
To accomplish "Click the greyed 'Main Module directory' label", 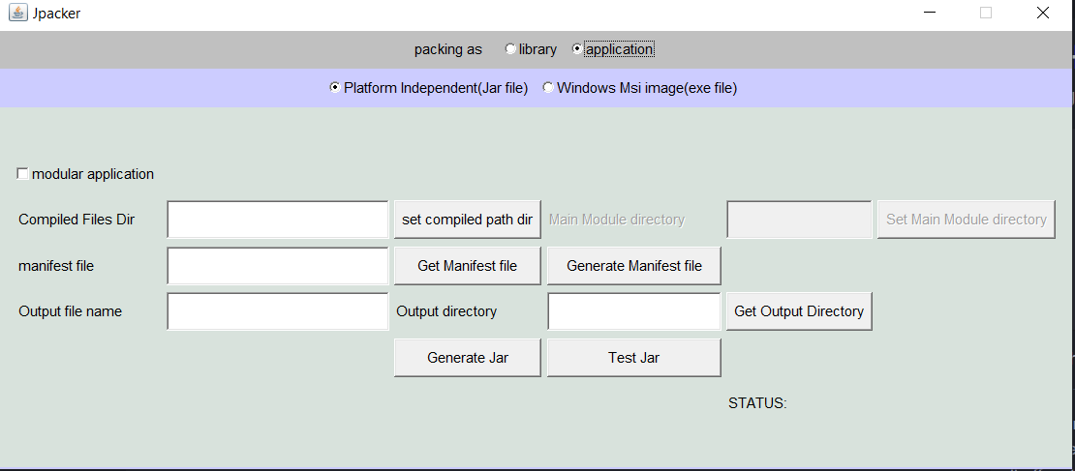I will 617,220.
